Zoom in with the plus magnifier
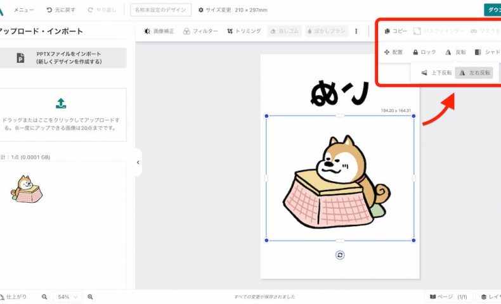The width and height of the screenshot is (501, 304). 90,296
